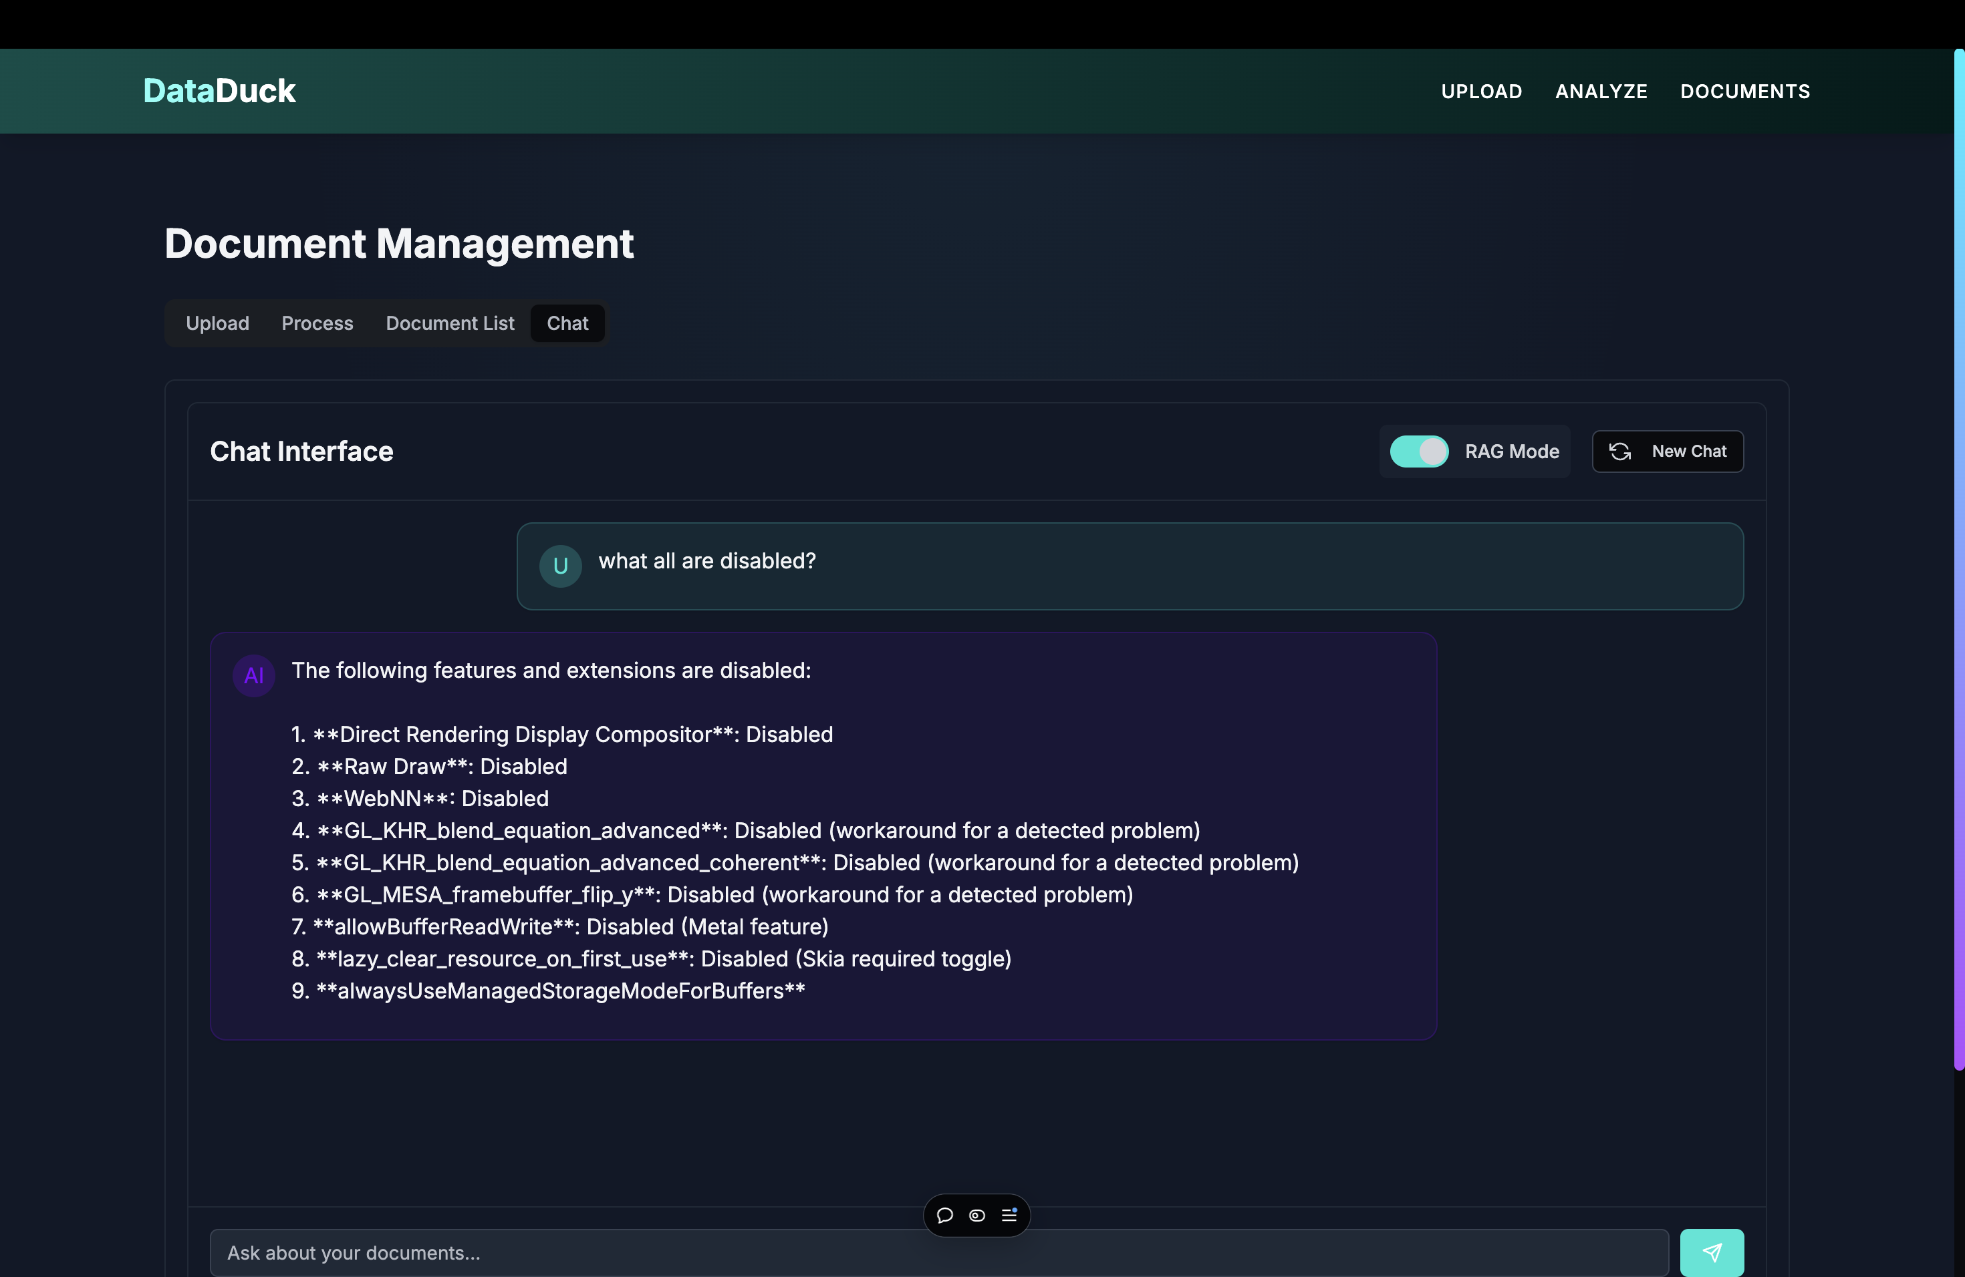Viewport: 1965px width, 1277px height.
Task: Click the refresh arrows icon on New Chat
Action: tap(1620, 451)
